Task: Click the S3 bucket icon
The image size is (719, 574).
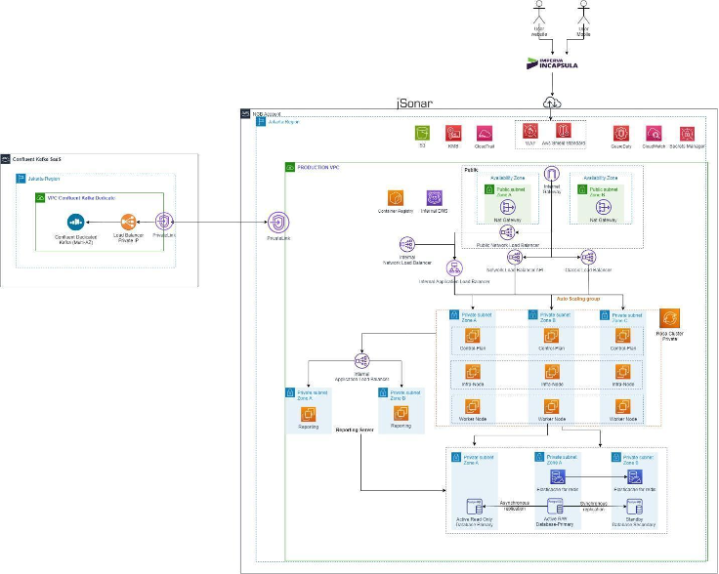Action: [422, 133]
